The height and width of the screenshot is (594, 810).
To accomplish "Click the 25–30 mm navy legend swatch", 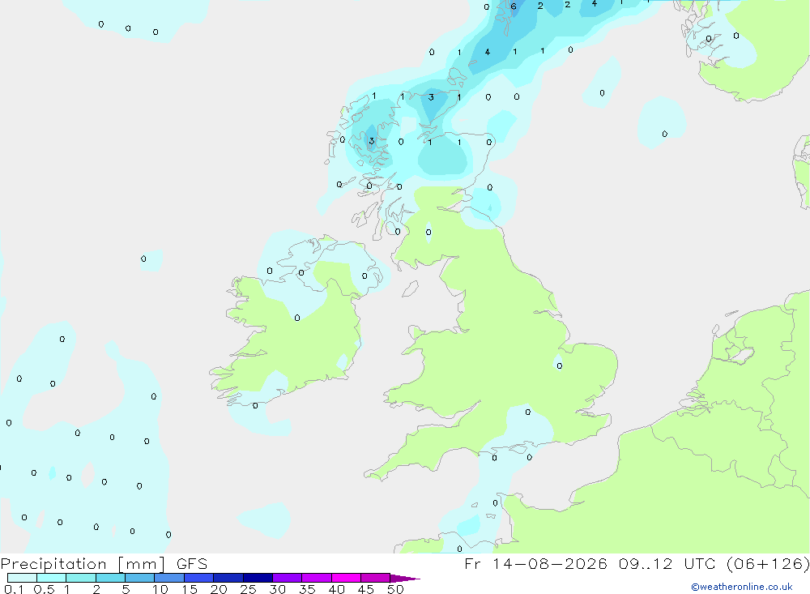I will point(258,578).
